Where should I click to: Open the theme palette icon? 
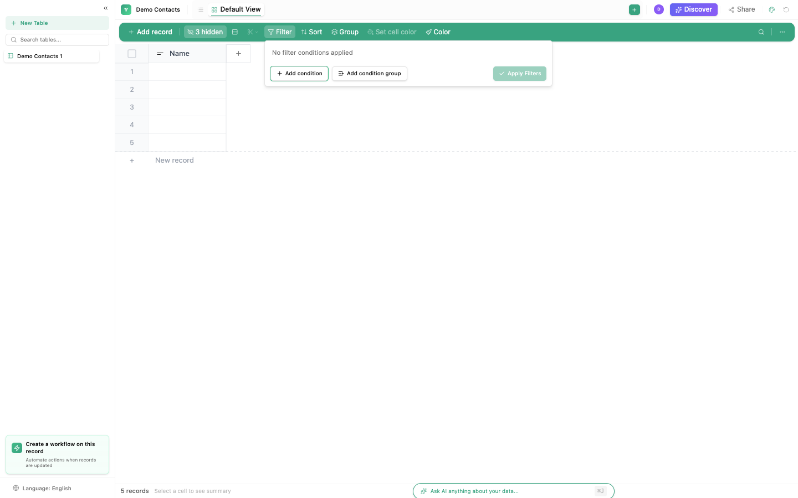click(x=771, y=9)
